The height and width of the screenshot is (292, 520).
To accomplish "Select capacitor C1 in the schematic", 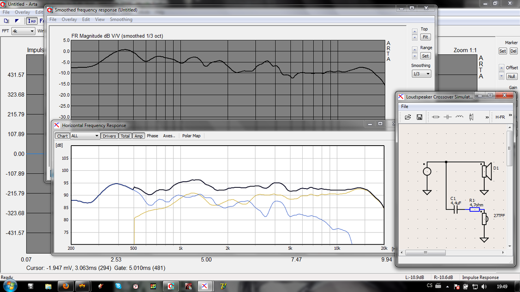I will click(456, 209).
